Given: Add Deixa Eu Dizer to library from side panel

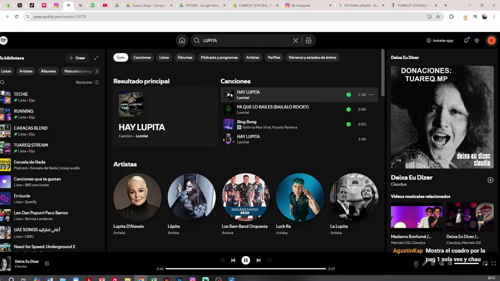Looking at the screenshot, I should coord(490,180).
